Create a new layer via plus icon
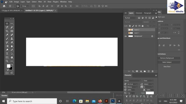 point(149,71)
